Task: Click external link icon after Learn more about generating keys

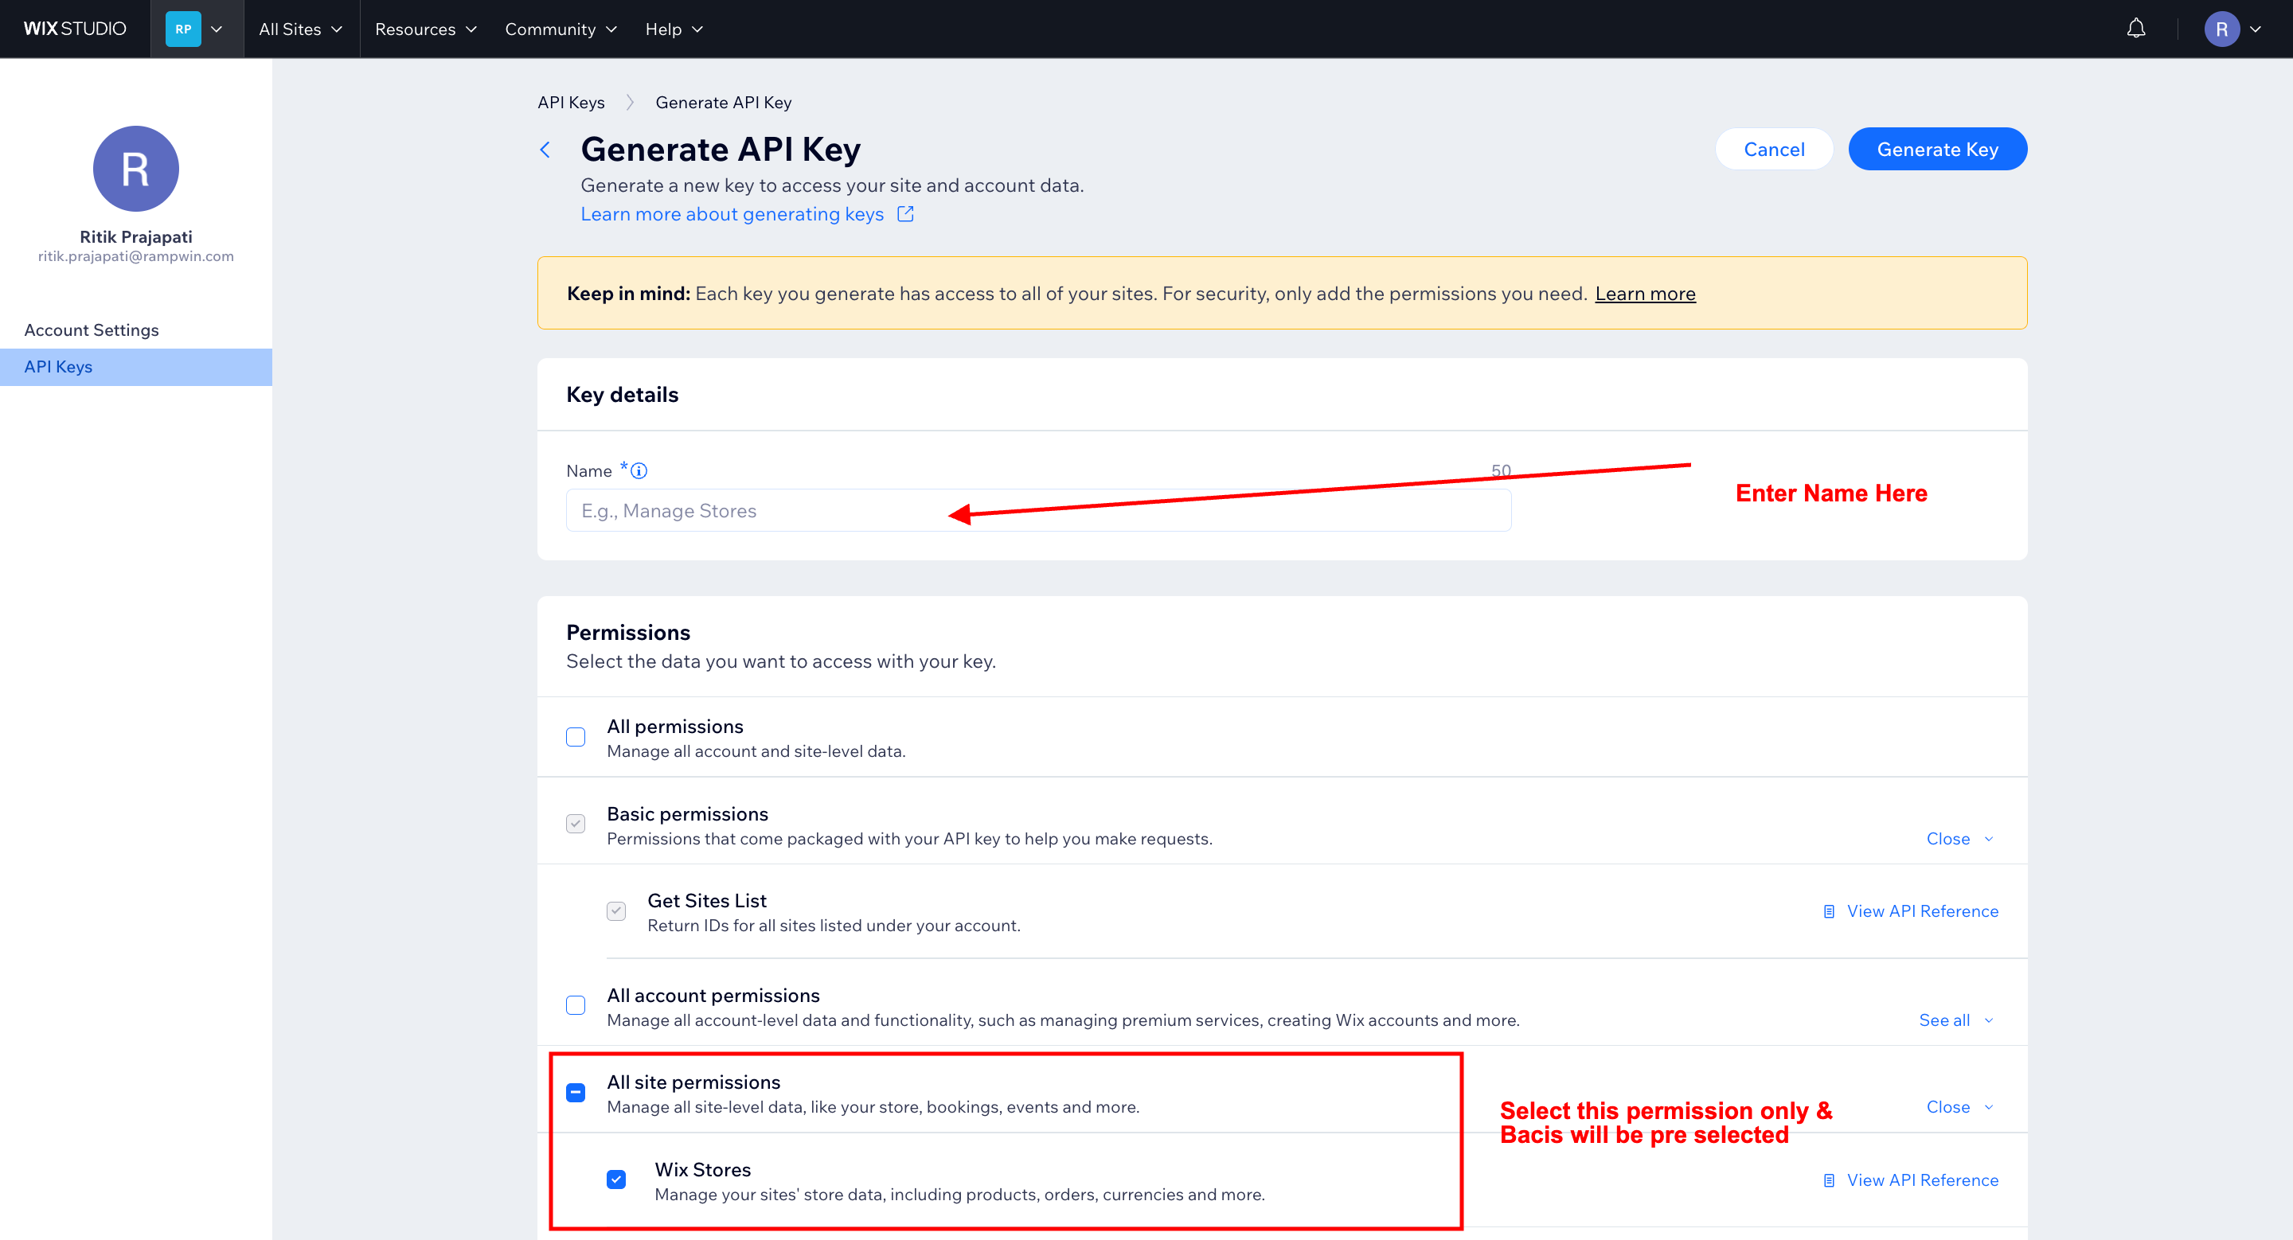Action: (905, 213)
